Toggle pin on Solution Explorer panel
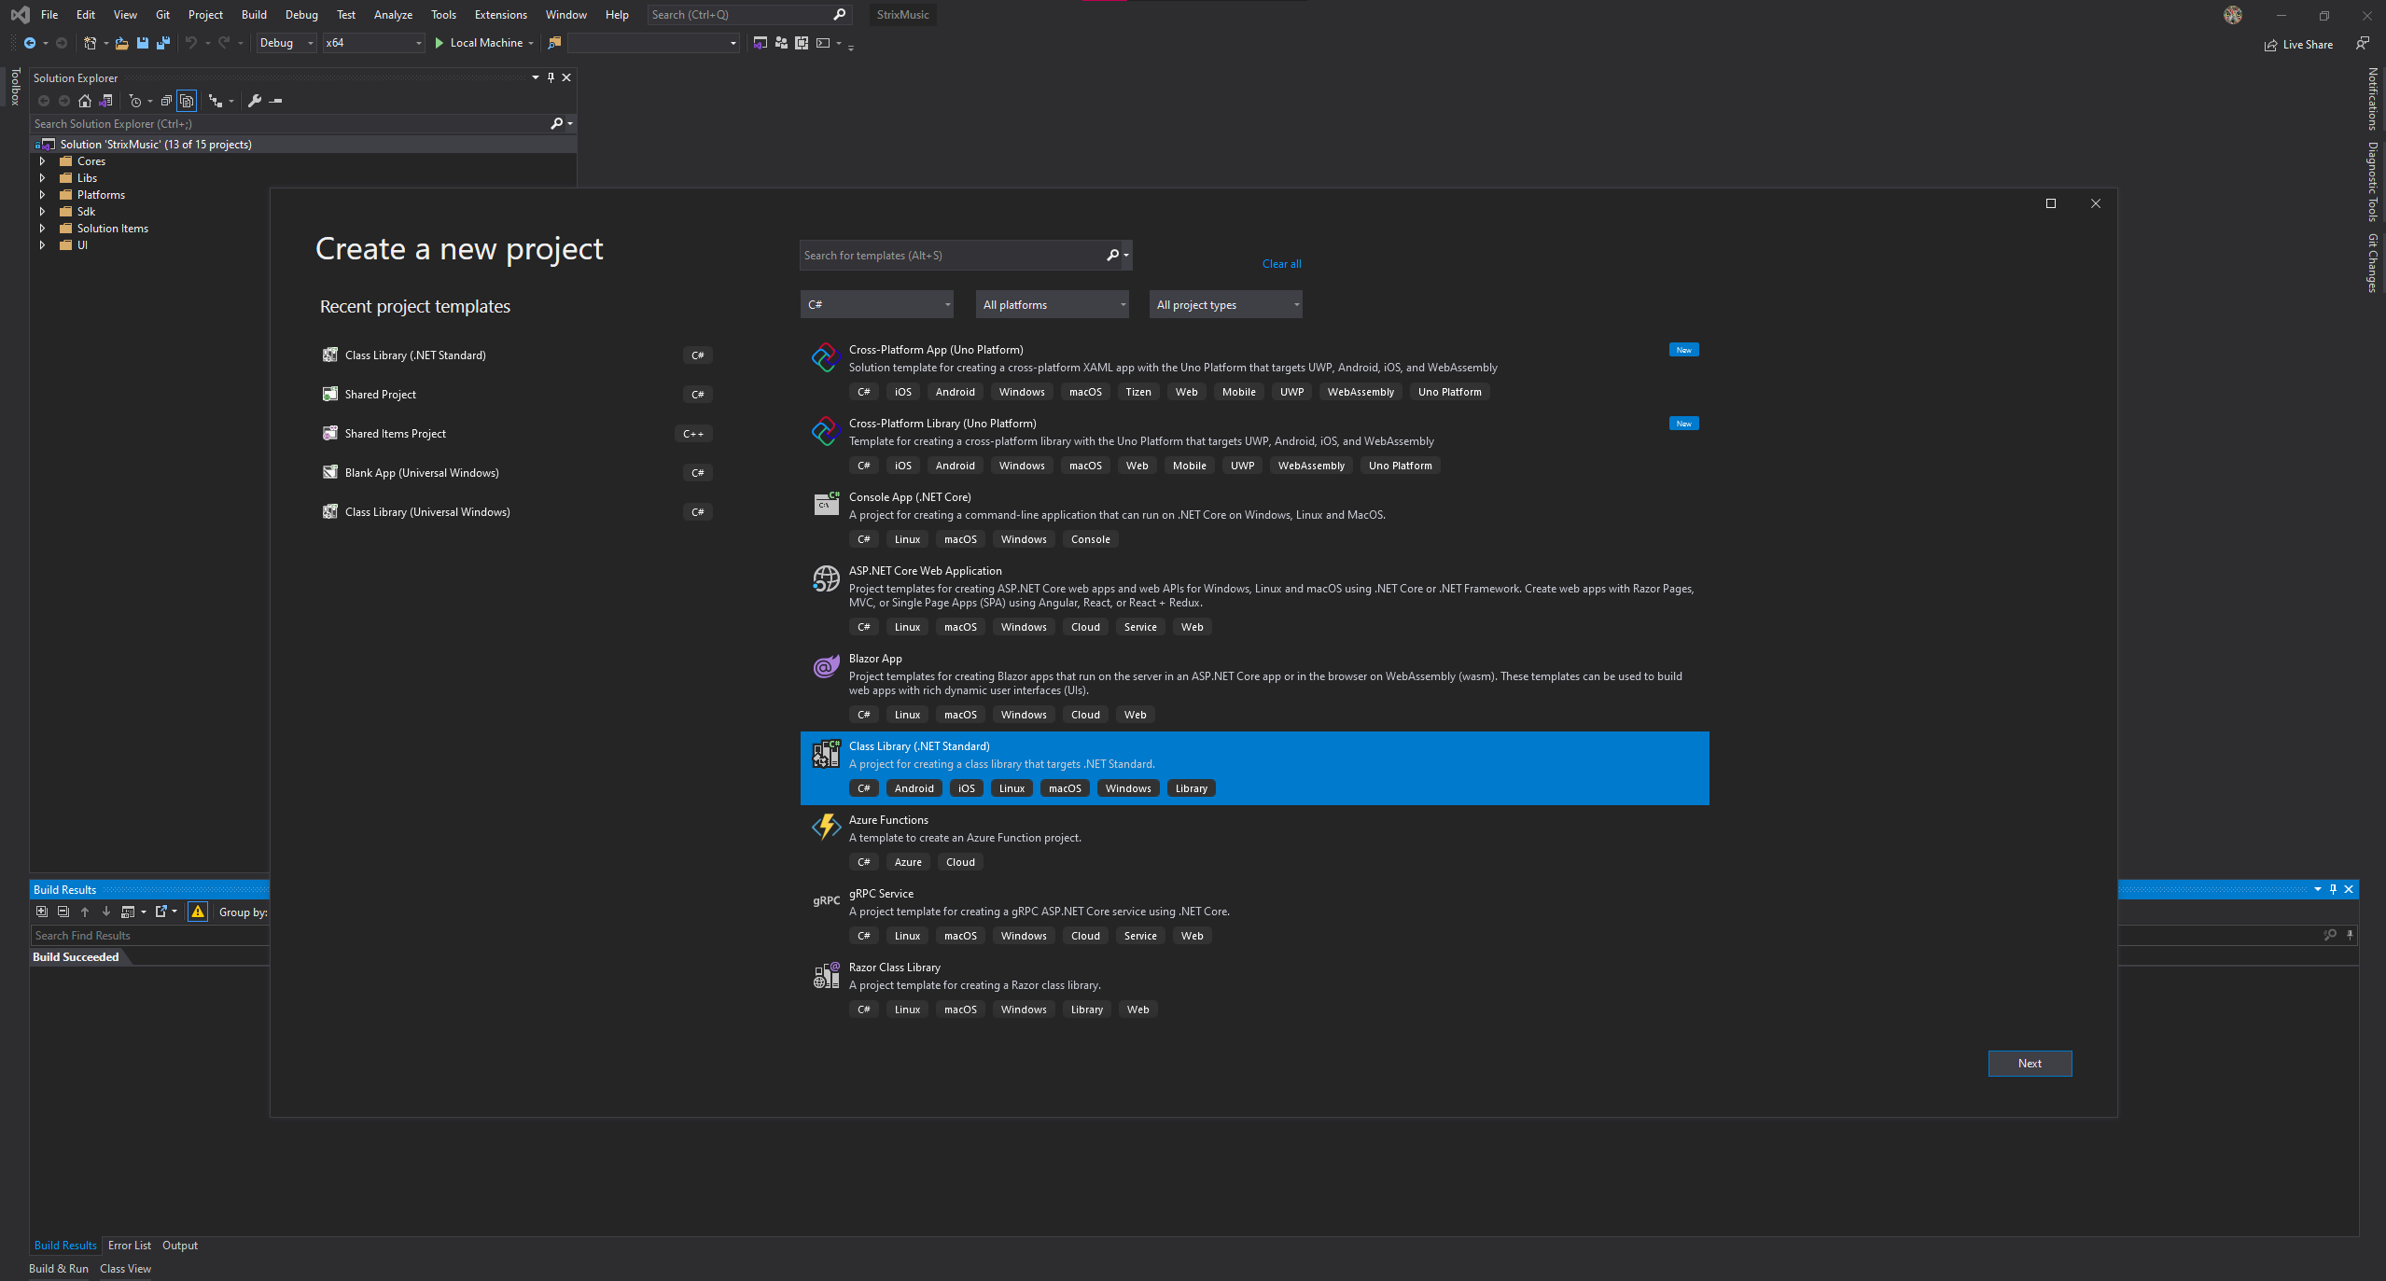This screenshot has height=1281, width=2386. [x=551, y=77]
